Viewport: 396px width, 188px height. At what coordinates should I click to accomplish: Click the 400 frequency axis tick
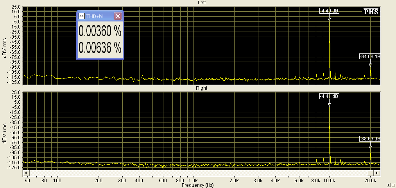139,181
